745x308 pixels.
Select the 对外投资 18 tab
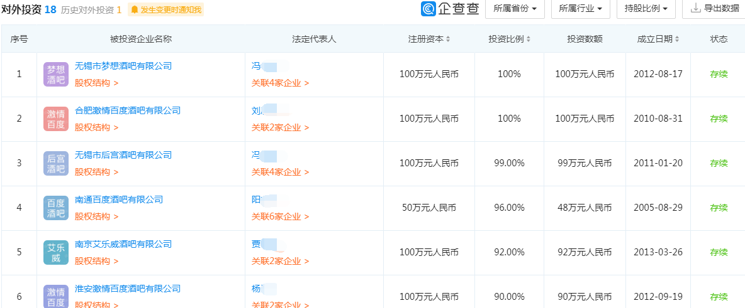[29, 9]
